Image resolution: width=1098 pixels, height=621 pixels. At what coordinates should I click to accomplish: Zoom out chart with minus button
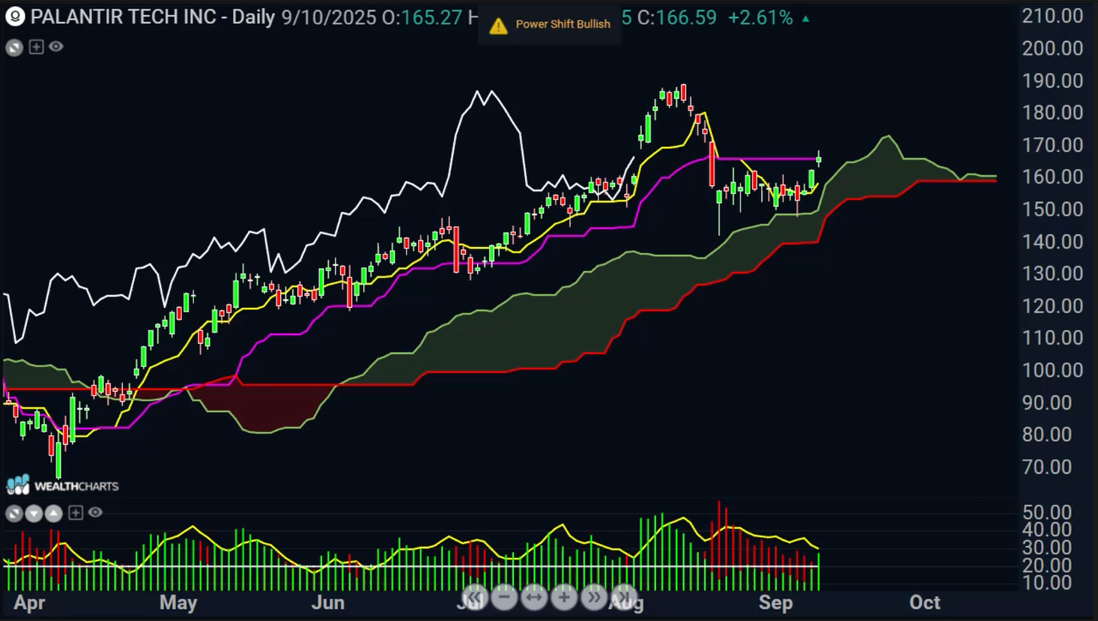504,597
